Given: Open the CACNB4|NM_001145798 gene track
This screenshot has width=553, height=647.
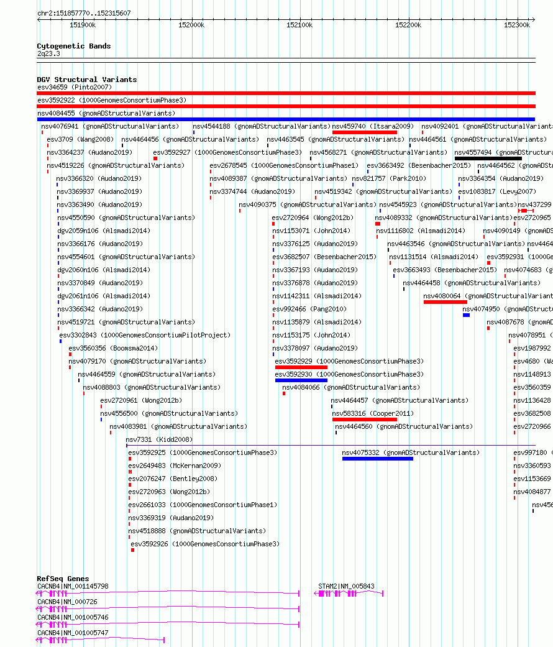Looking at the screenshot, I should click(x=168, y=594).
